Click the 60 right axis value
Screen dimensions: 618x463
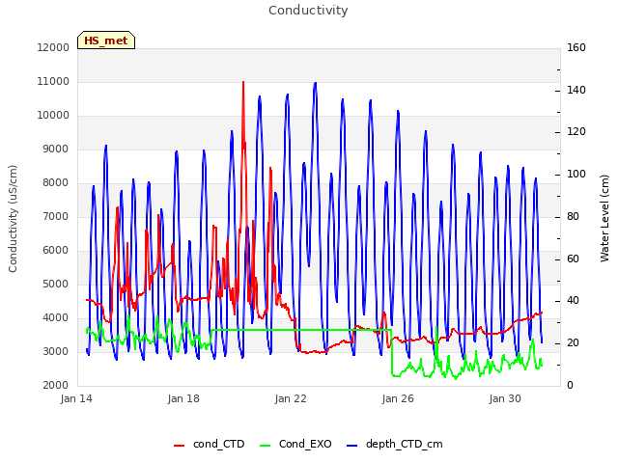tap(573, 259)
